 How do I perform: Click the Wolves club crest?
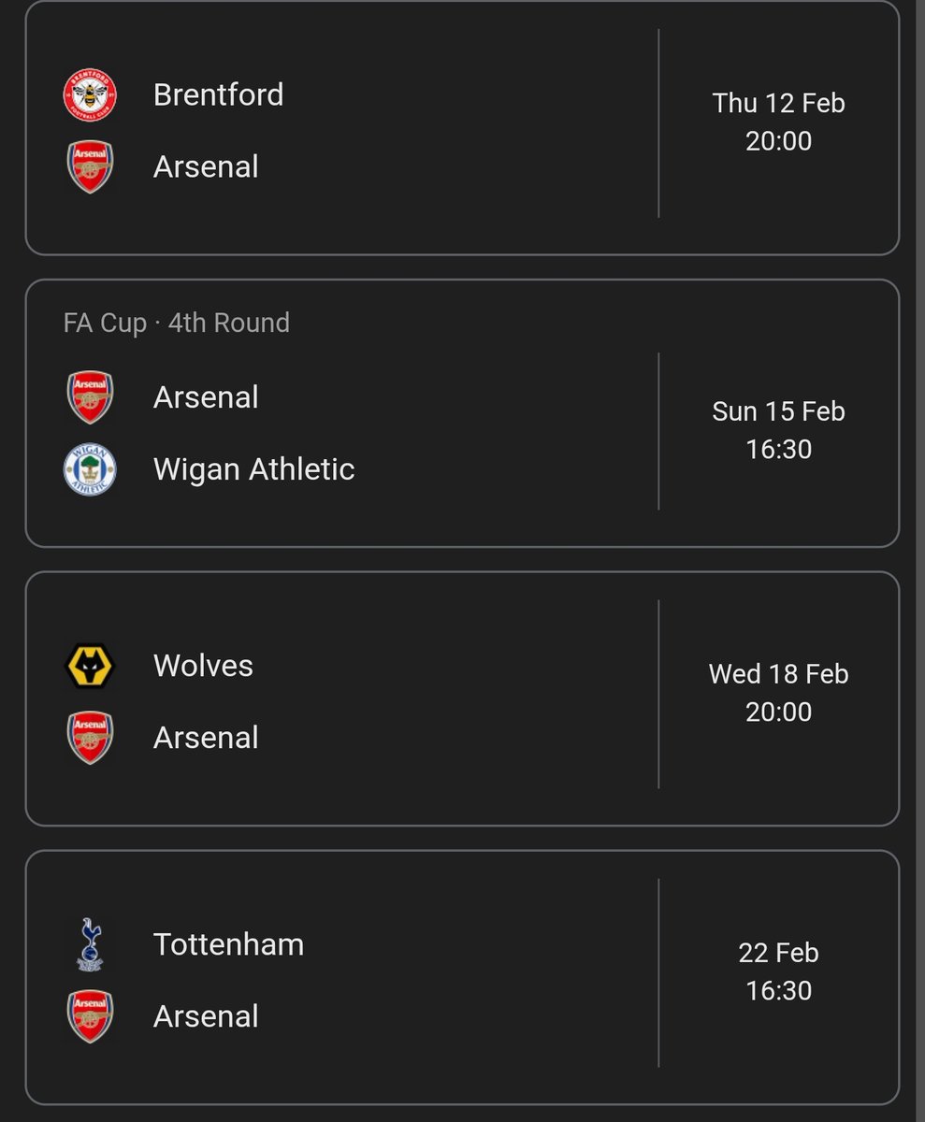[x=90, y=666]
